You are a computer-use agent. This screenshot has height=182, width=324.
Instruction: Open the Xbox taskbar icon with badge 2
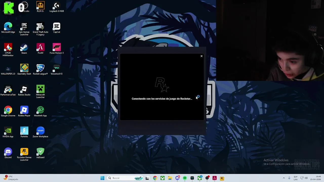[200, 178]
